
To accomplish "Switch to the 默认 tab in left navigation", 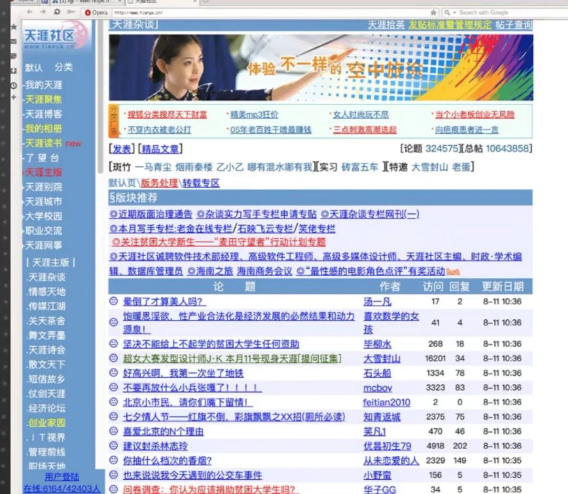I will (x=34, y=67).
